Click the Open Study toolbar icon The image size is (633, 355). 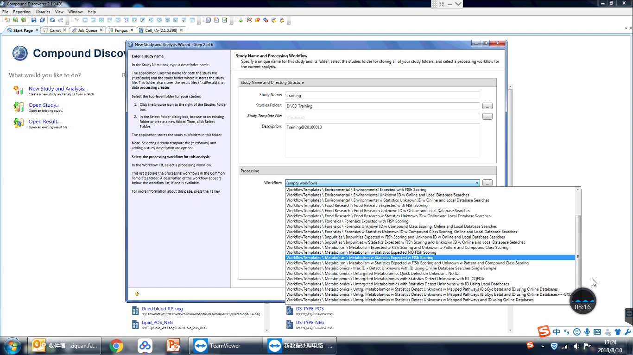point(15,20)
